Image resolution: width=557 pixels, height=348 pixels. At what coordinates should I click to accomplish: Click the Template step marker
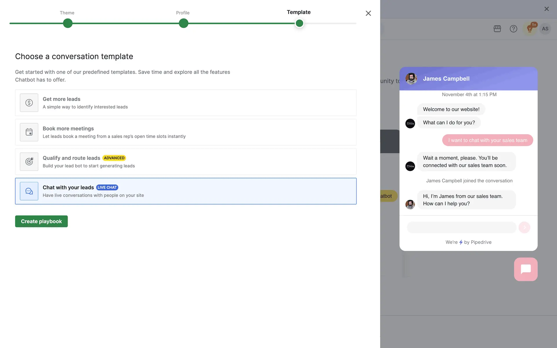click(299, 23)
